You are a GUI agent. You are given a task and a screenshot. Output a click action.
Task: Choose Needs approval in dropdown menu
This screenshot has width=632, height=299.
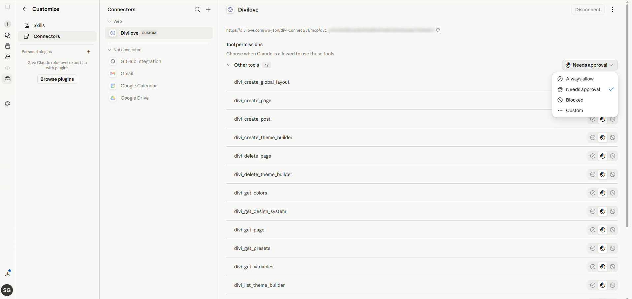(x=585, y=89)
